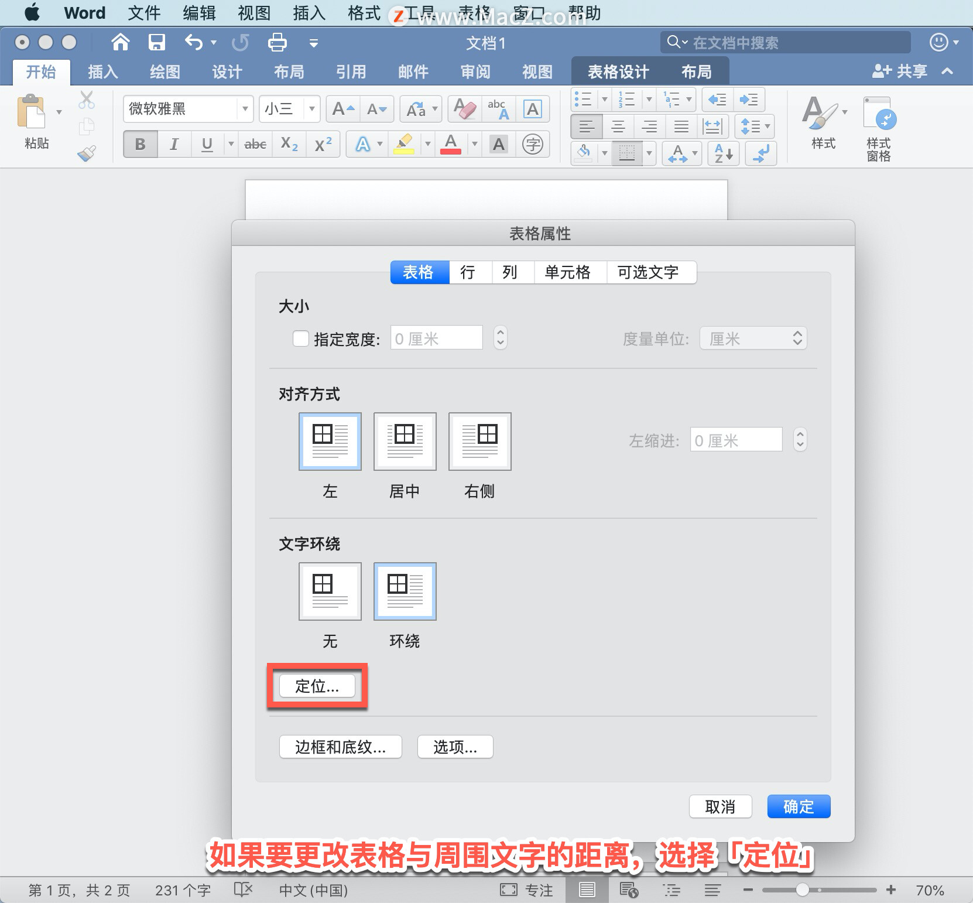The height and width of the screenshot is (903, 973).
Task: Increase font size with A up icon
Action: pos(343,109)
